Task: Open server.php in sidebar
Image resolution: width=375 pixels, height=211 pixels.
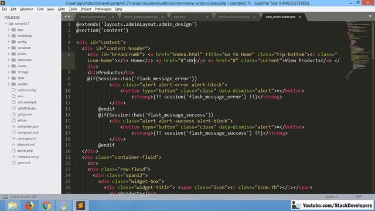Action: 25,151
